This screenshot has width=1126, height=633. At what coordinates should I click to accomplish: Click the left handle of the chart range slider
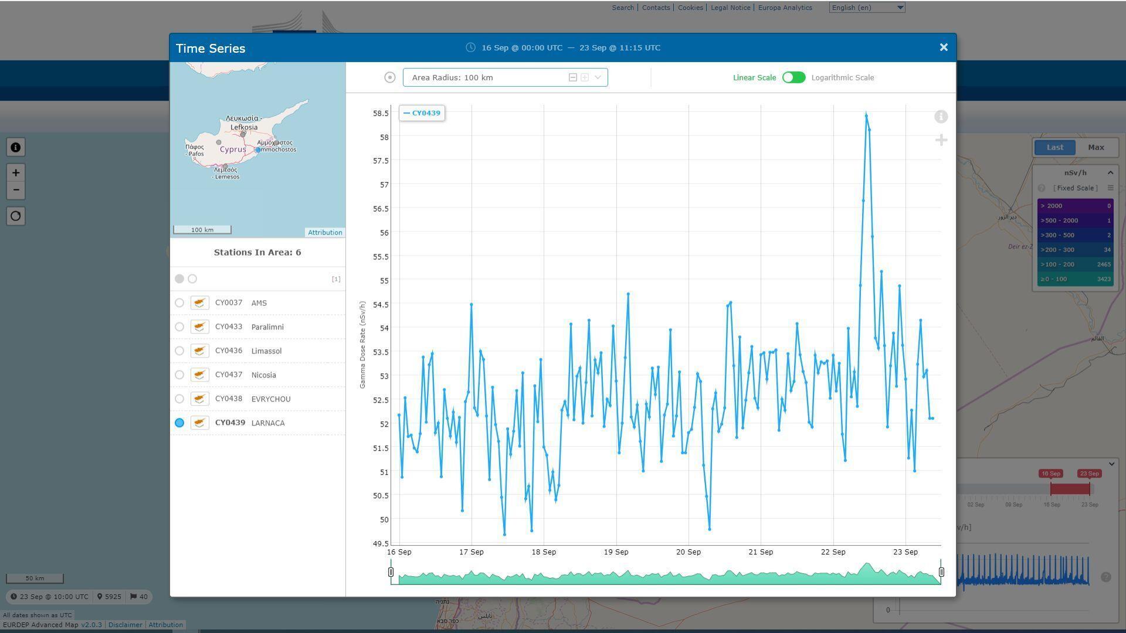click(x=391, y=572)
